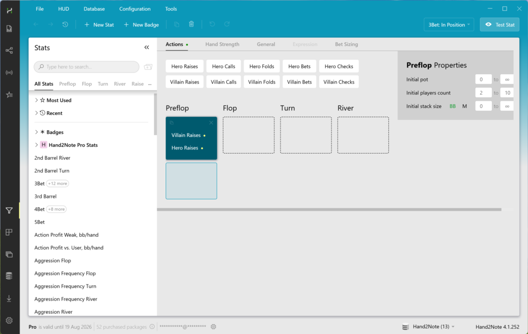The height and width of the screenshot is (334, 528).
Task: Select M as the initial stack size unit
Action: (465, 106)
